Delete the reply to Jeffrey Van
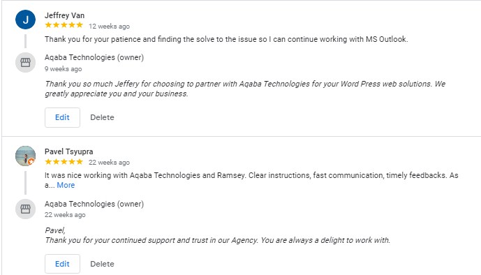This screenshot has height=275, width=481. click(x=102, y=117)
